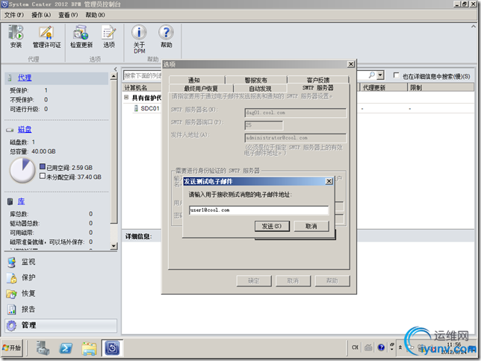
Task: Switch to the 警报发布 tab
Action: (256, 80)
